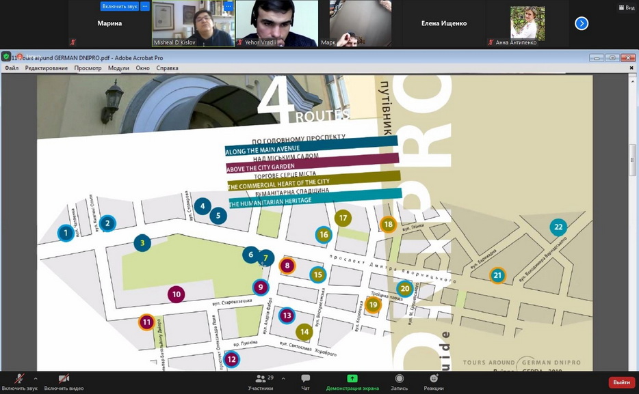Viewport: 639px width, 394px height.
Task: Click map marker 16
Action: pyautogui.click(x=324, y=235)
